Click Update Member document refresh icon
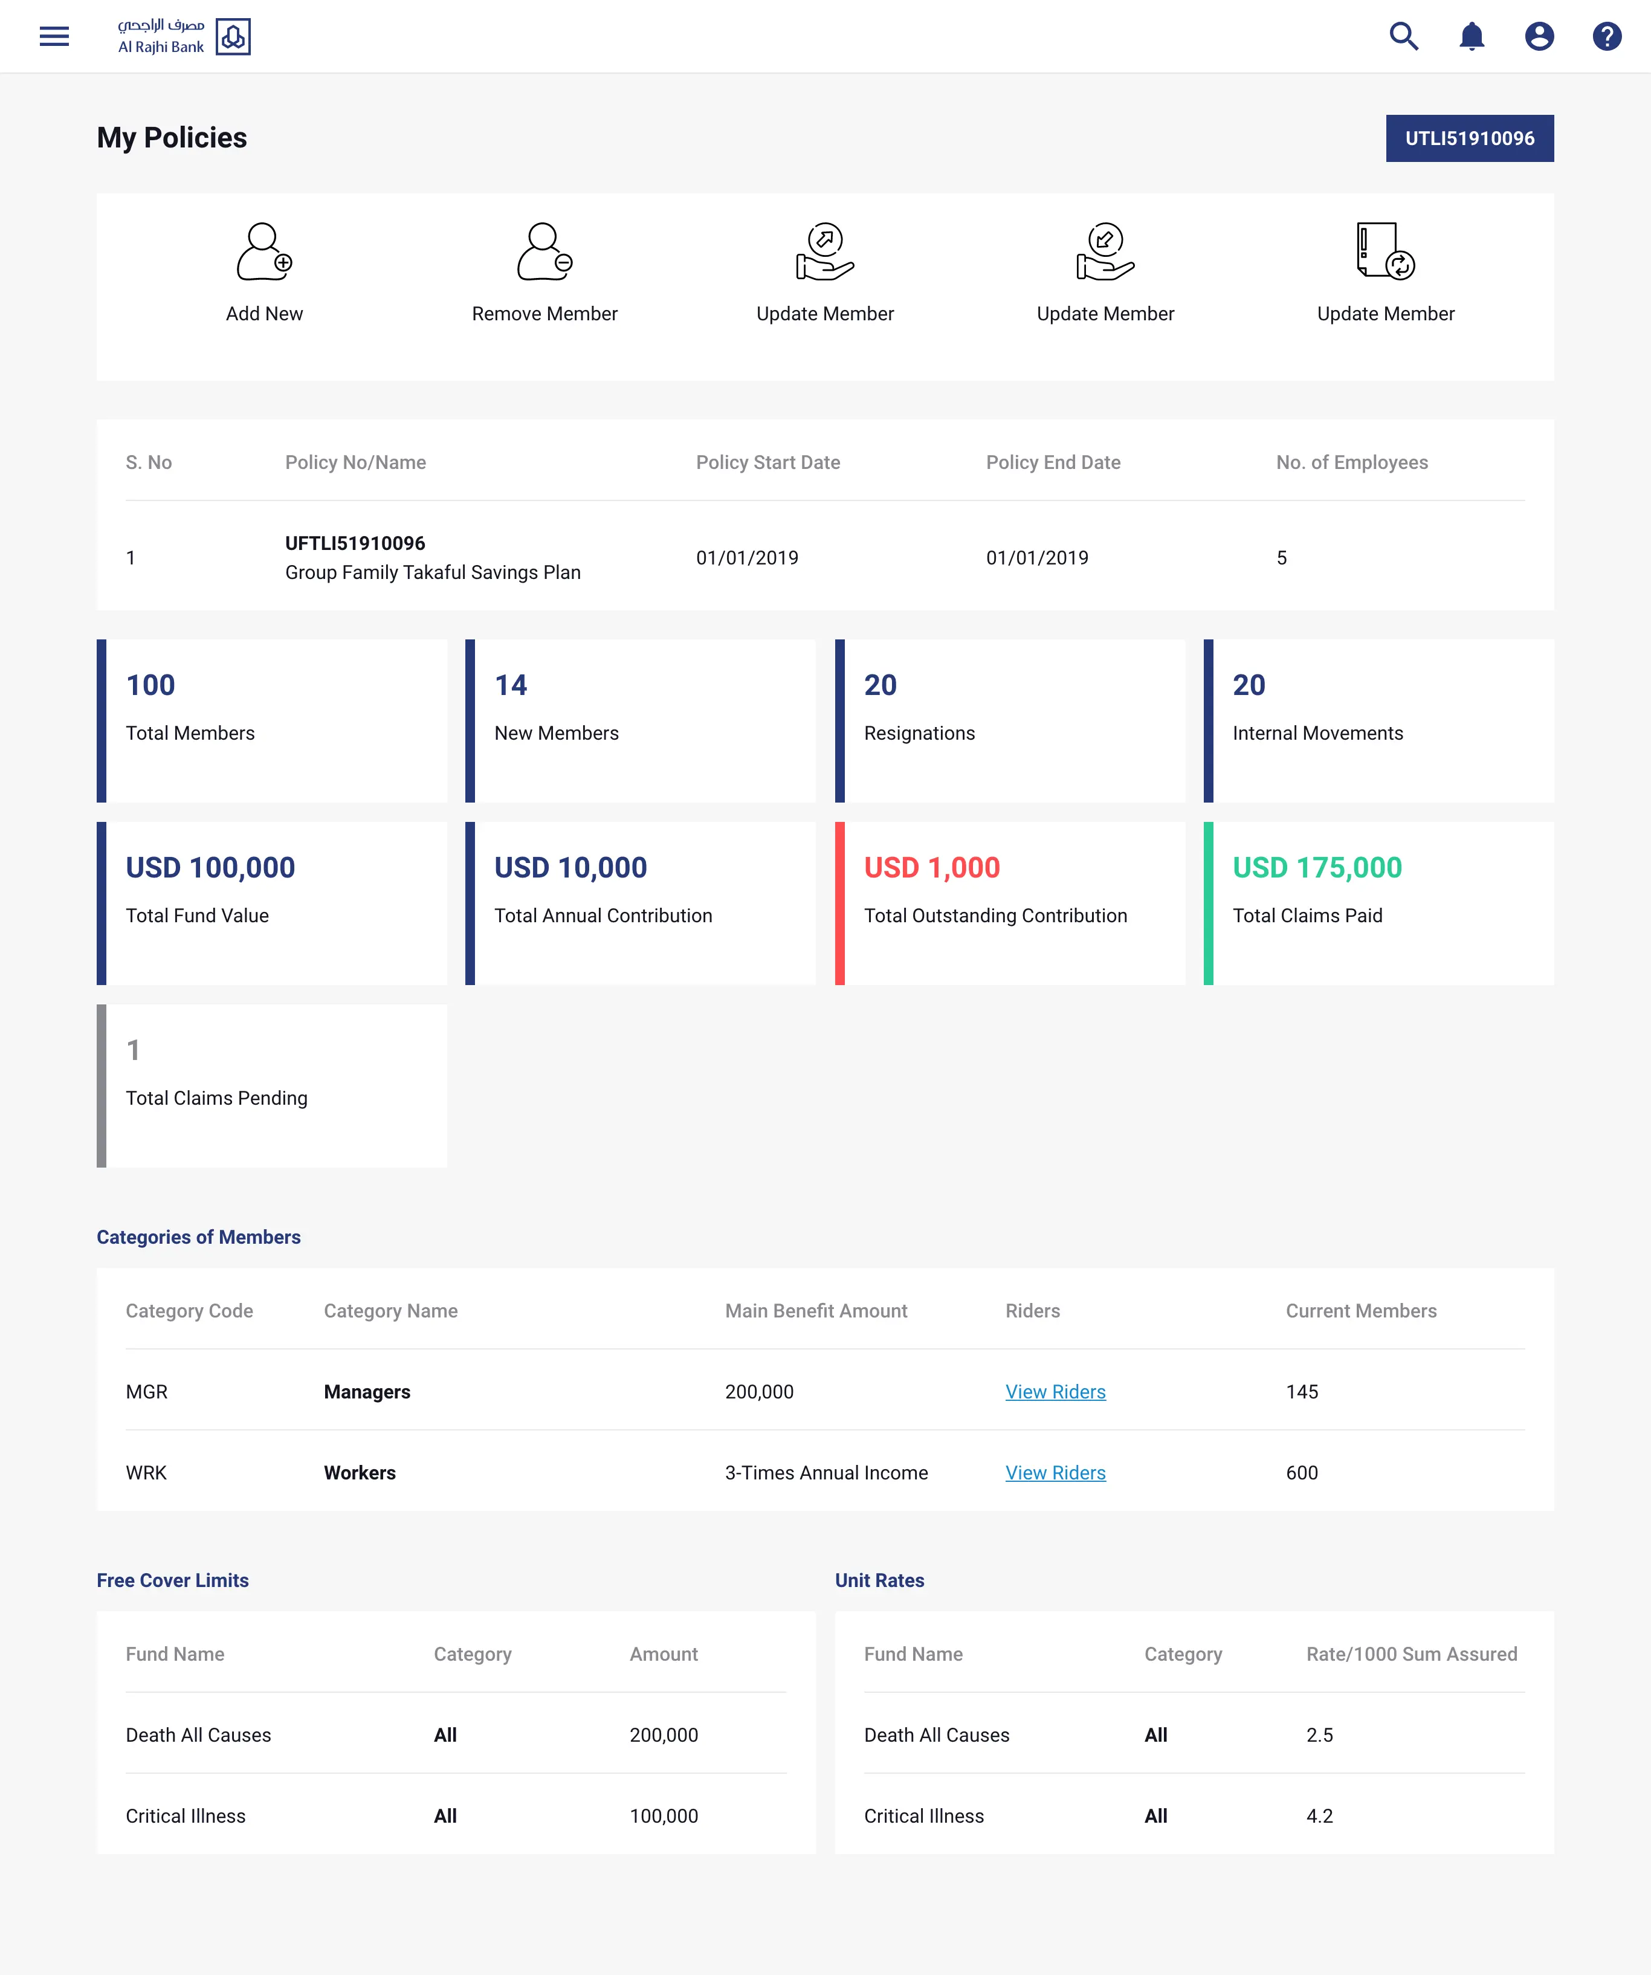 [x=1385, y=252]
